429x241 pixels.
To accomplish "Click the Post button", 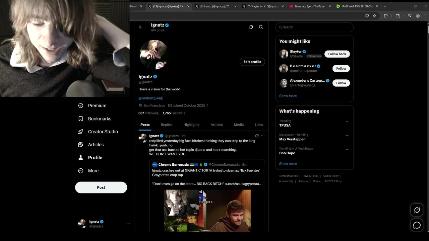I will [x=101, y=187].
